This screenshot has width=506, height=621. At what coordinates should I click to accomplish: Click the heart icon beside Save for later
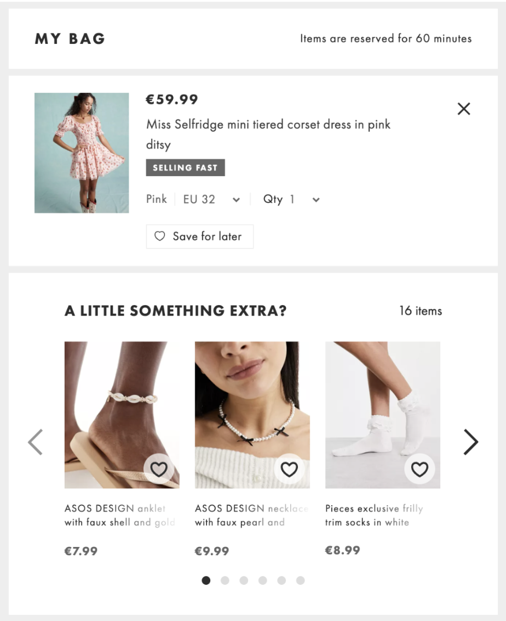[159, 236]
